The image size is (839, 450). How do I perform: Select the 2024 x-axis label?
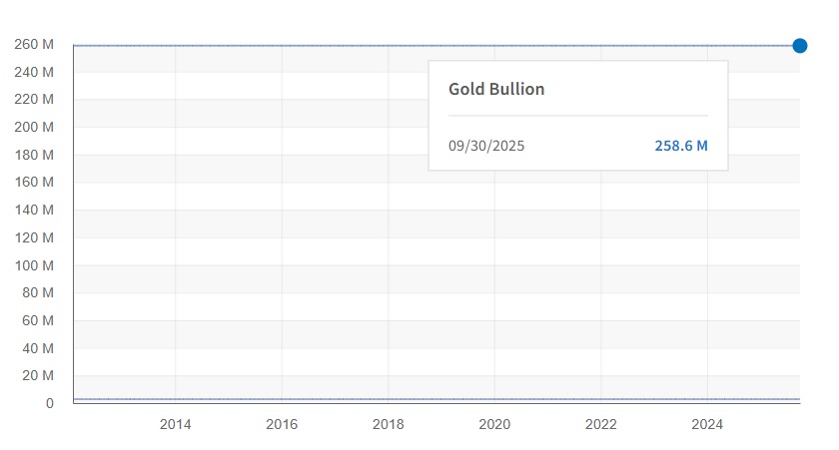pyautogui.click(x=707, y=424)
